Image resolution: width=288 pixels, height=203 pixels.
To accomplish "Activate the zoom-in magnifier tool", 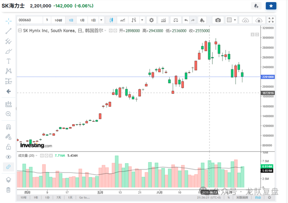I will coord(9,114).
